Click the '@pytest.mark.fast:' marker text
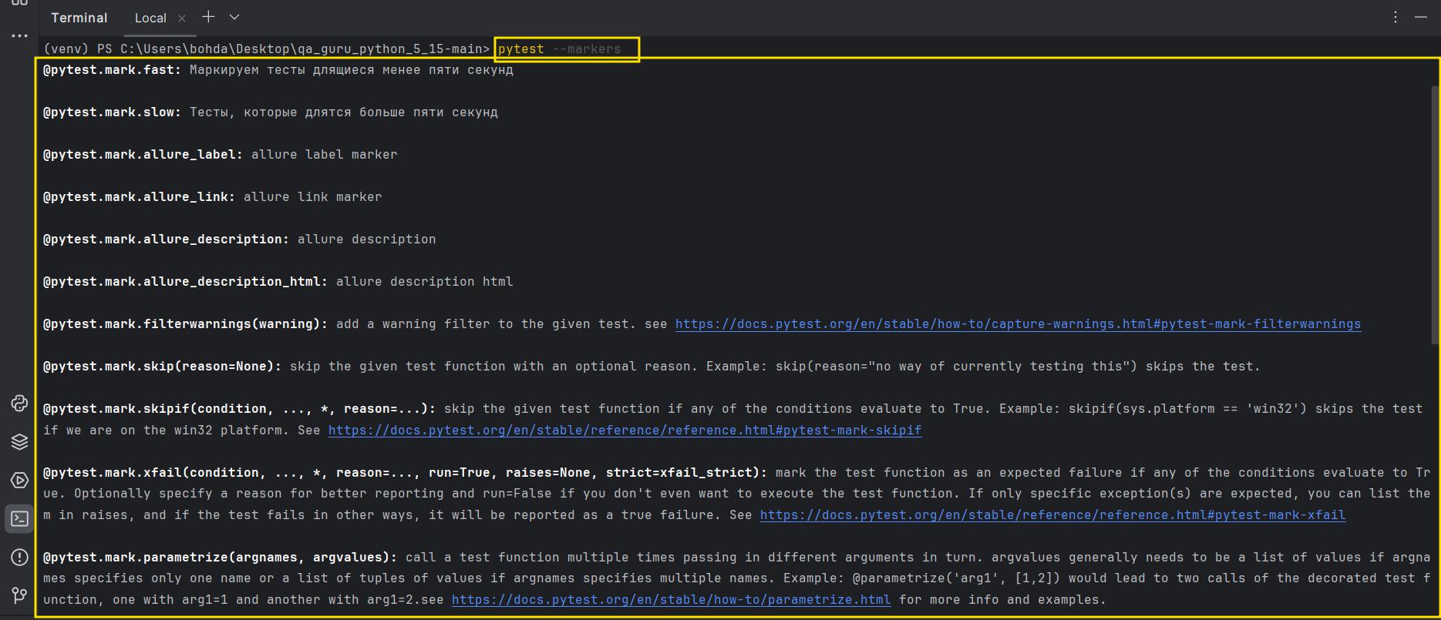 pyautogui.click(x=112, y=70)
